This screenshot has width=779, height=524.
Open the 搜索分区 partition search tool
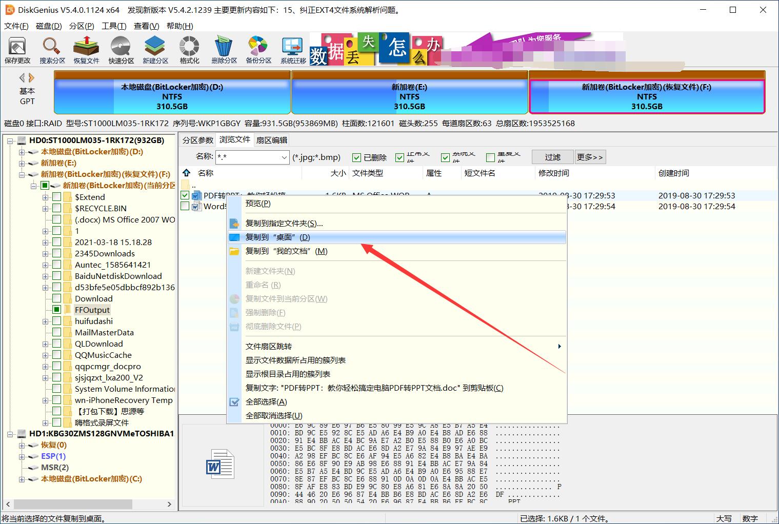[x=51, y=50]
